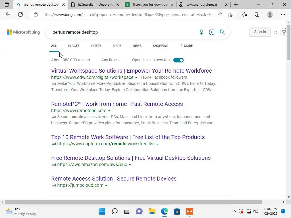Expand cdw.com URL dropdown arrow
Screen dimensions: 291x218
click(136, 78)
